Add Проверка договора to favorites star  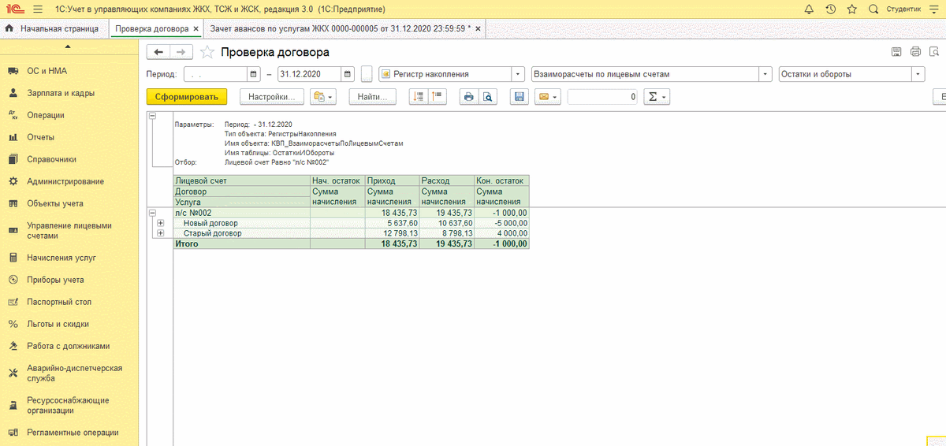[x=207, y=52]
